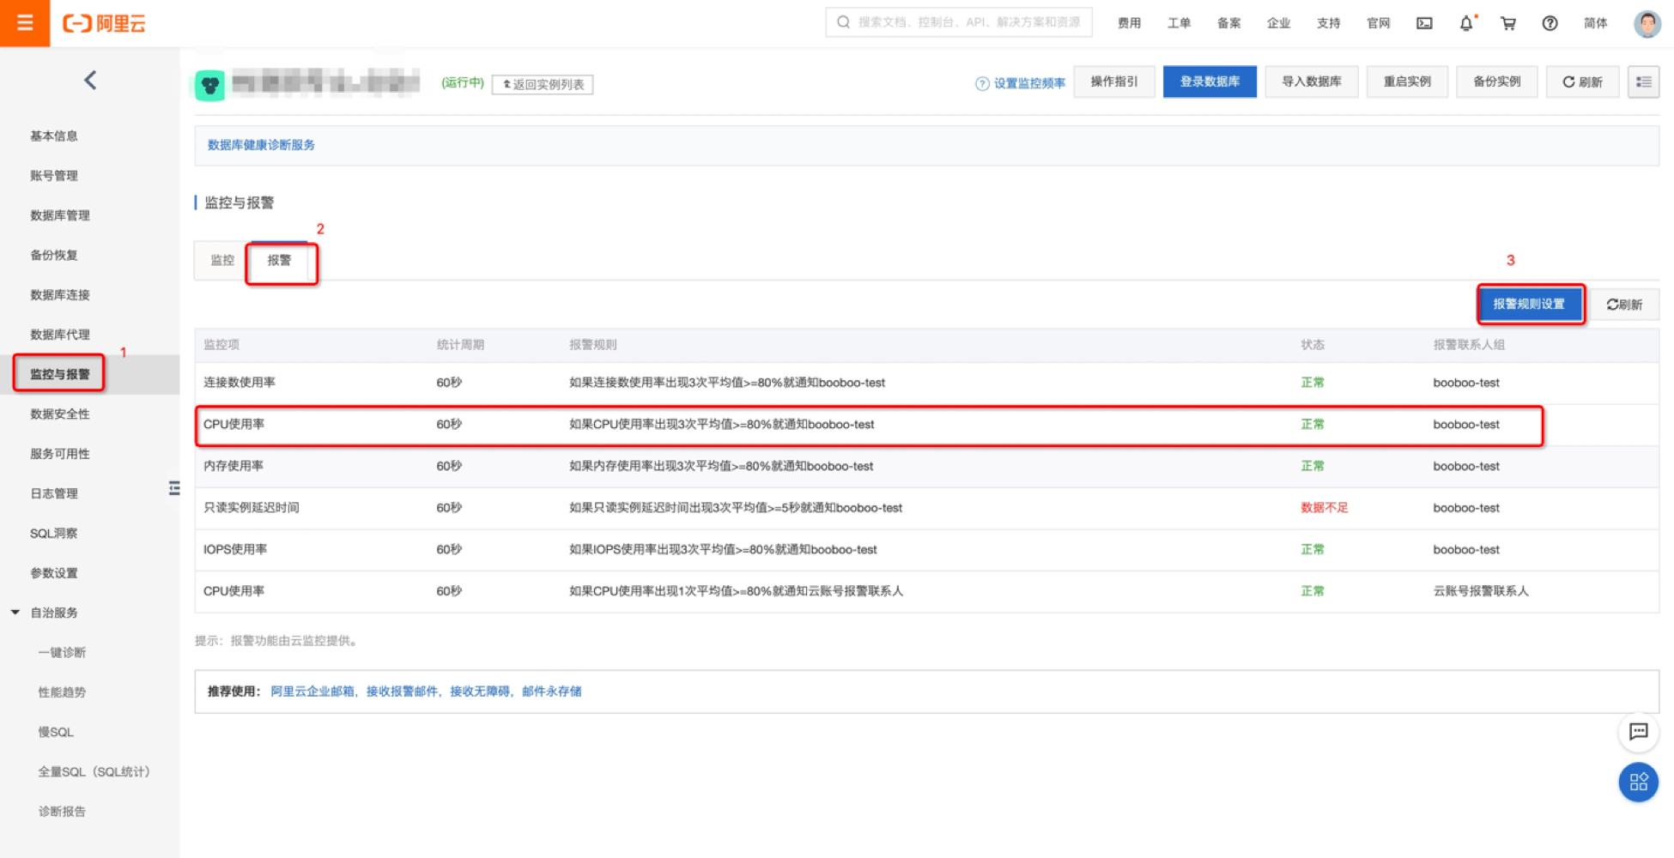Screen dimensions: 1674x858
Task: Toggle sidebar with the side handle
Action: pyautogui.click(x=174, y=488)
